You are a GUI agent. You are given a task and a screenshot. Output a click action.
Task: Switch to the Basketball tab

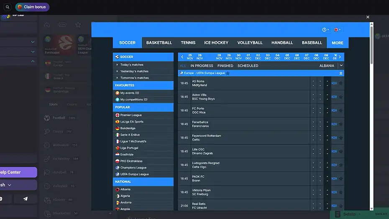click(x=159, y=43)
